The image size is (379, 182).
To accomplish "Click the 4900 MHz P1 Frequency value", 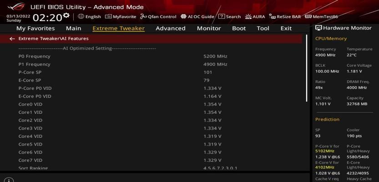I will pos(215,64).
